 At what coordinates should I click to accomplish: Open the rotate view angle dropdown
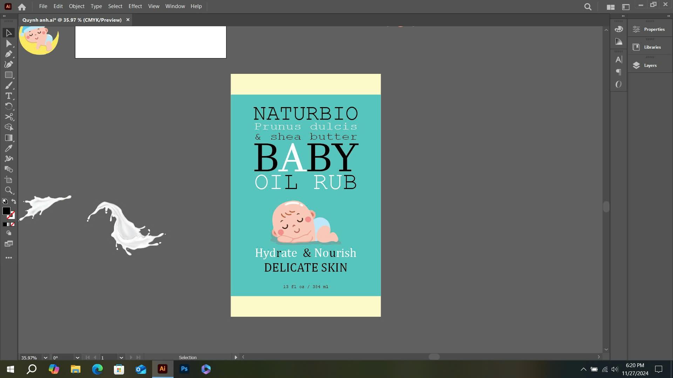tap(77, 357)
